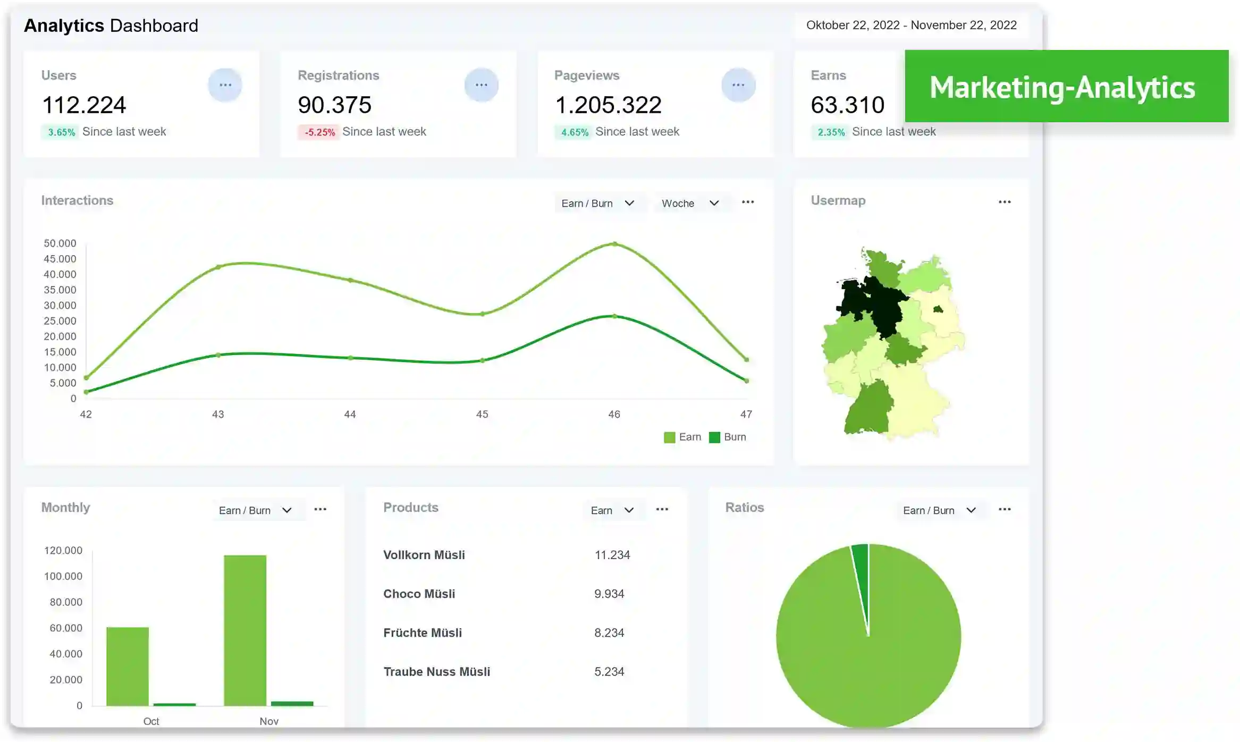Viewport: 1240px width, 742px height.
Task: Click the Earns metric options icon
Action: (x=996, y=84)
